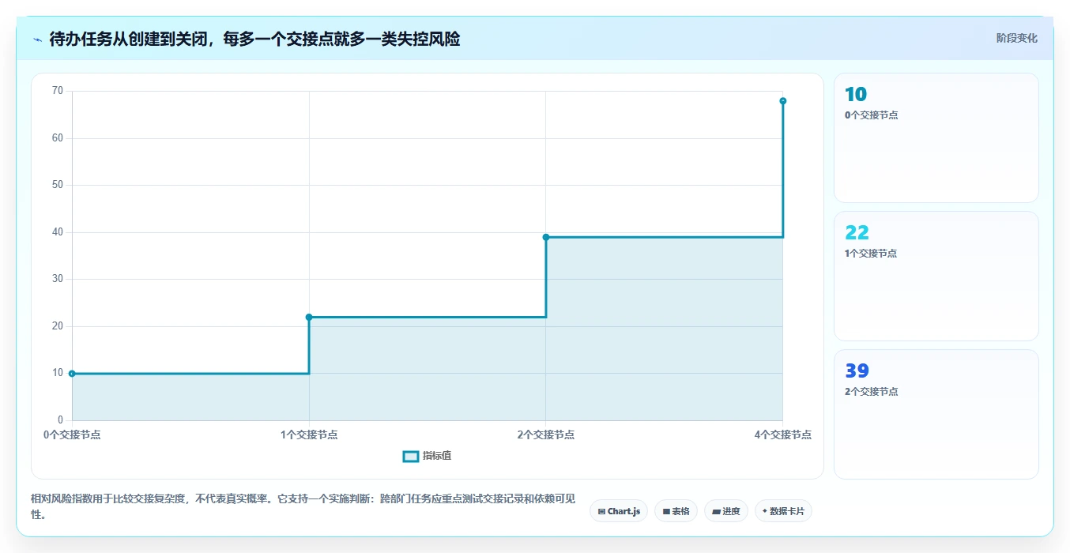Open the stat card showing 10
The width and height of the screenshot is (1070, 553).
[936, 137]
